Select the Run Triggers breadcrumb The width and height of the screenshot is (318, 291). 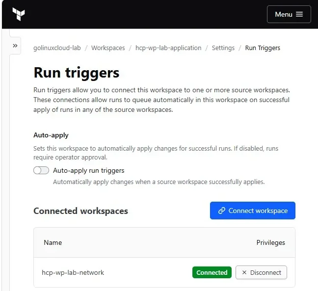point(263,48)
